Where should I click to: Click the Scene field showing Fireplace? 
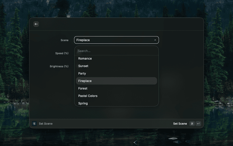pos(113,40)
